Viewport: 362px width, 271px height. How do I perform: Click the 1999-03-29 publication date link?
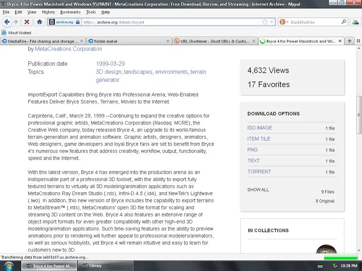click(x=110, y=64)
